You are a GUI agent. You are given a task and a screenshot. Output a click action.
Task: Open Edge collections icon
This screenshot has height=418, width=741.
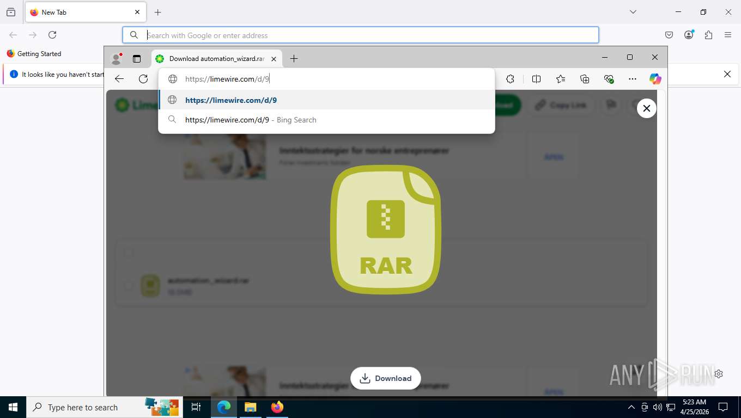pyautogui.click(x=585, y=79)
